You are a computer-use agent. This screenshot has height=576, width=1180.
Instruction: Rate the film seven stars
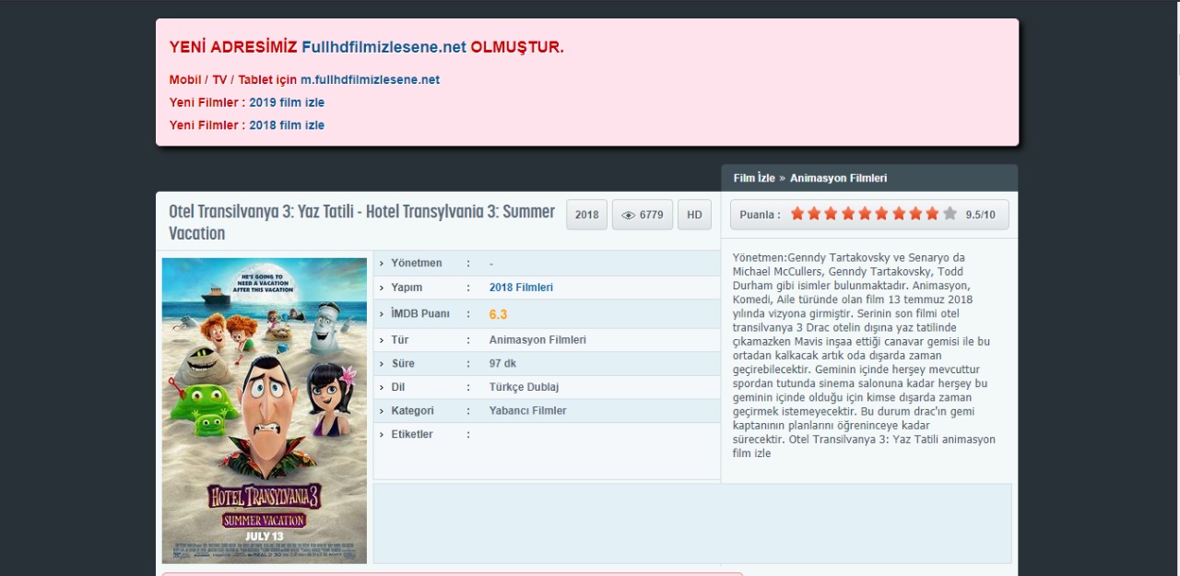899,214
